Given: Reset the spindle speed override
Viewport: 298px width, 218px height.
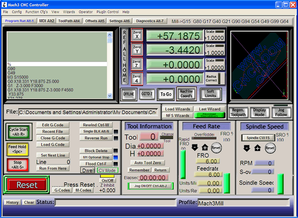Looking at the screenshot, I should 270,148.
